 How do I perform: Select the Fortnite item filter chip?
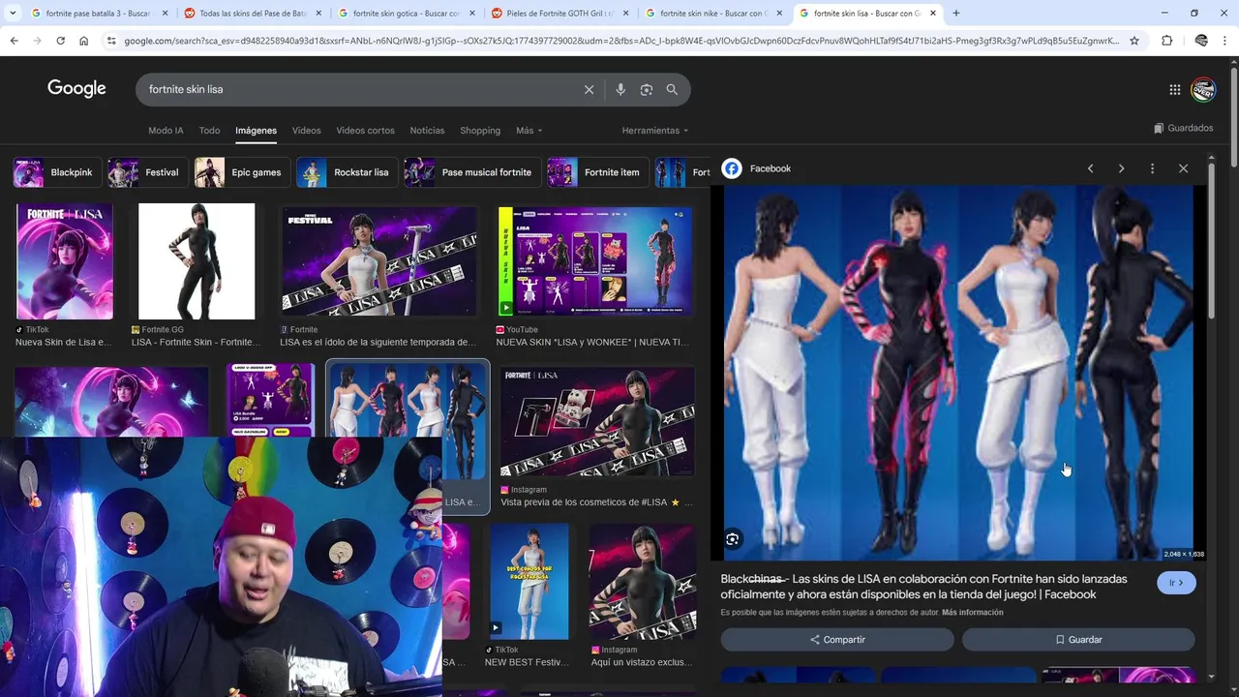[x=596, y=172]
